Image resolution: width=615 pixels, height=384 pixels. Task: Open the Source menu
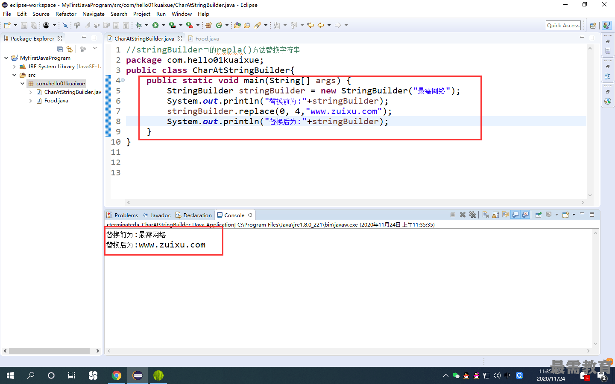[41, 14]
